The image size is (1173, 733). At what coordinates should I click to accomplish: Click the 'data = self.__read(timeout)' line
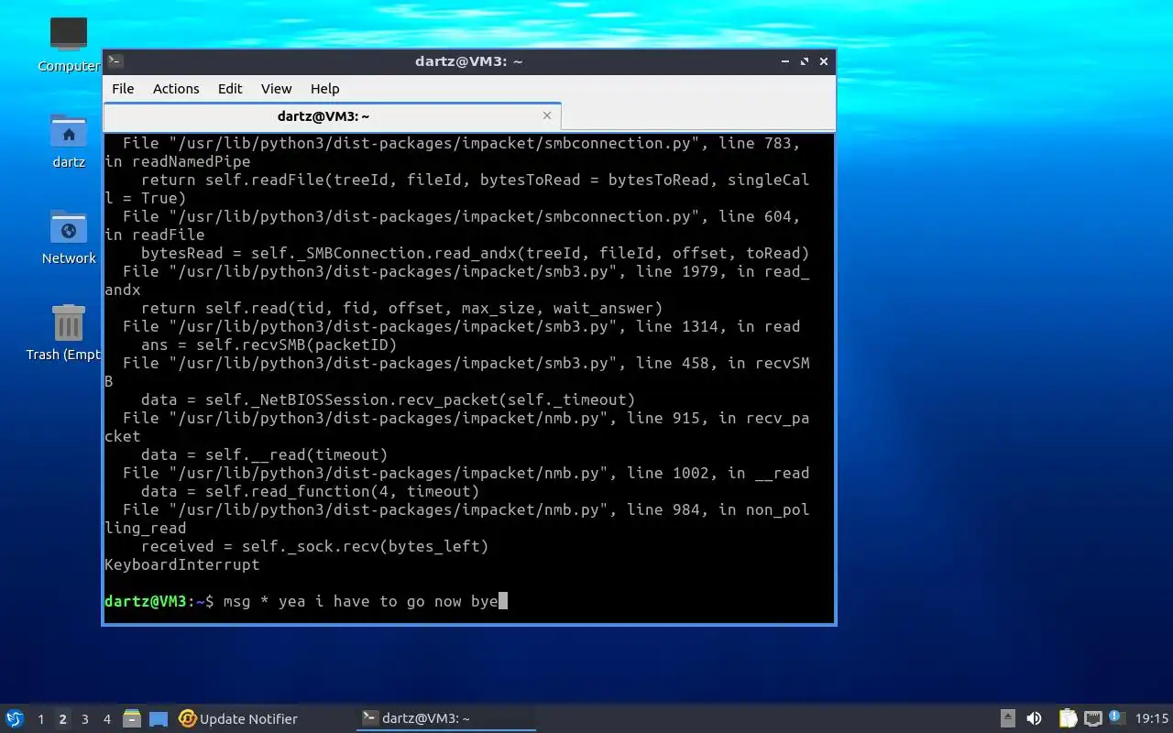pyautogui.click(x=264, y=455)
